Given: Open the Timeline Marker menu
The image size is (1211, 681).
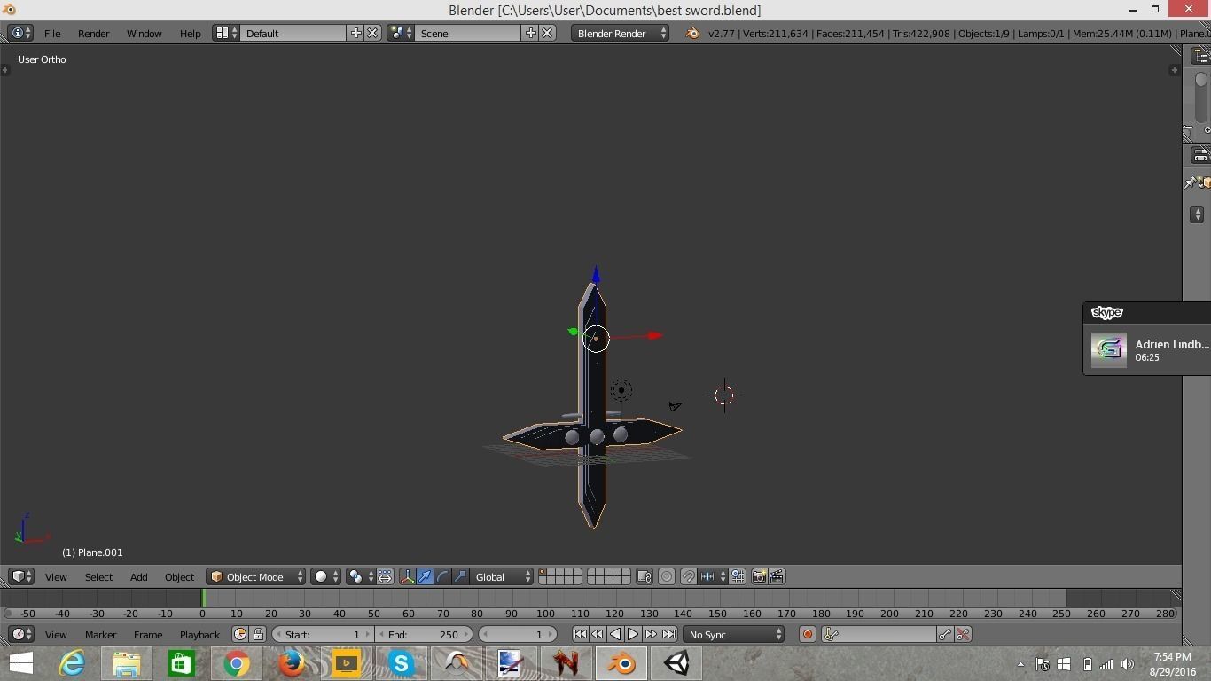Looking at the screenshot, I should 100,634.
